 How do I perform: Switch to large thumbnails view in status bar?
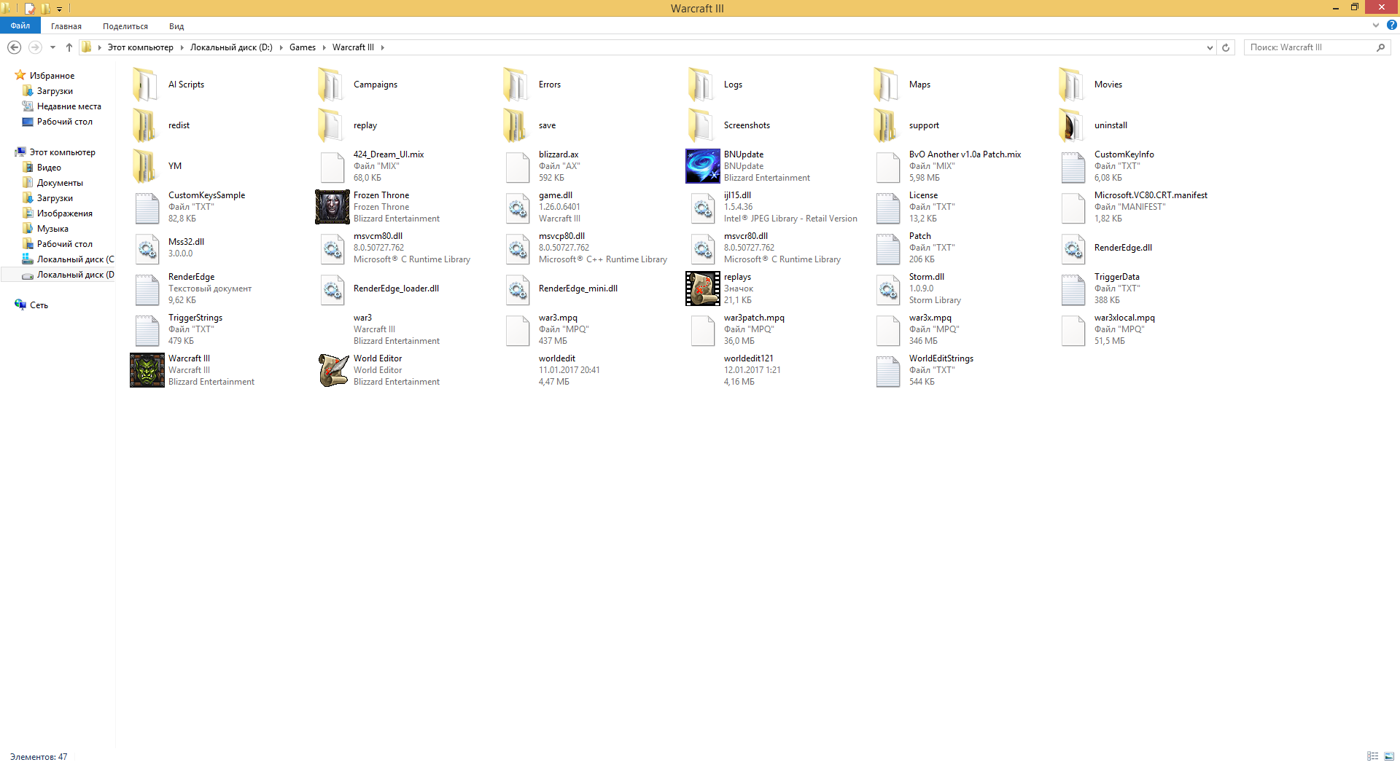pyautogui.click(x=1389, y=756)
